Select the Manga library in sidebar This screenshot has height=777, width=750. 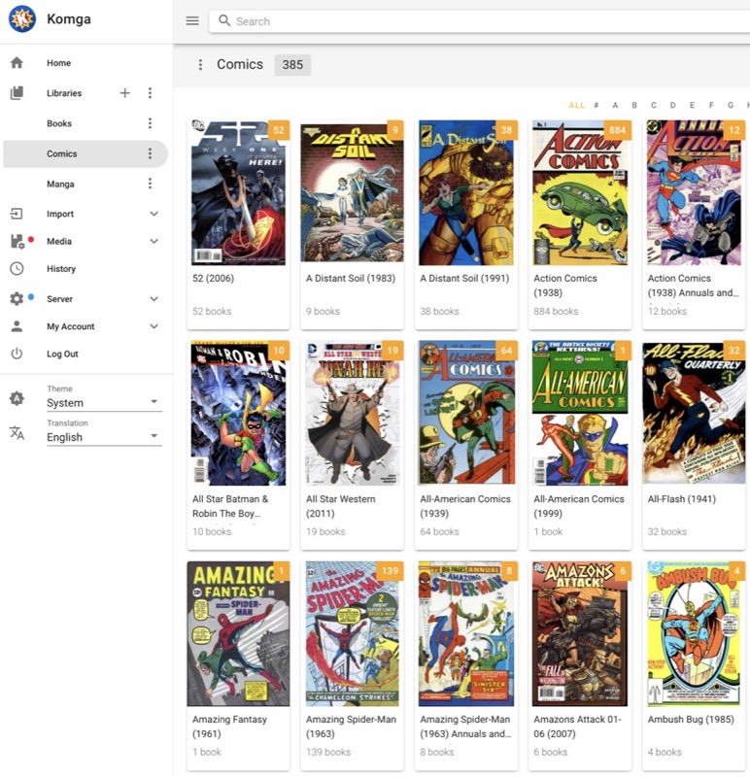click(x=60, y=184)
